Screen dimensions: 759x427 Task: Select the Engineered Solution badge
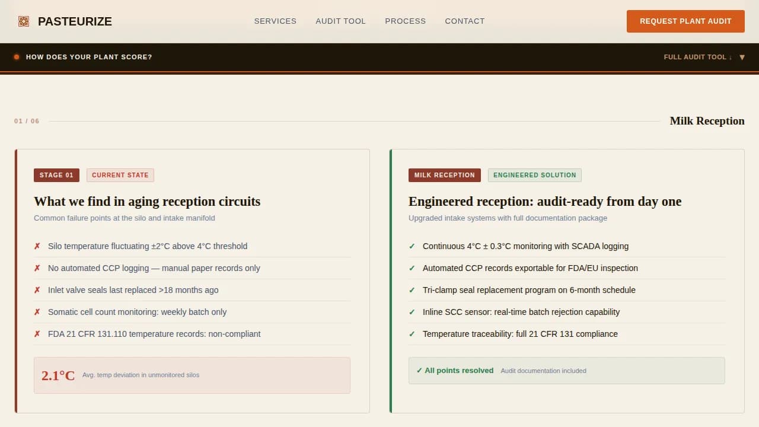[534, 175]
